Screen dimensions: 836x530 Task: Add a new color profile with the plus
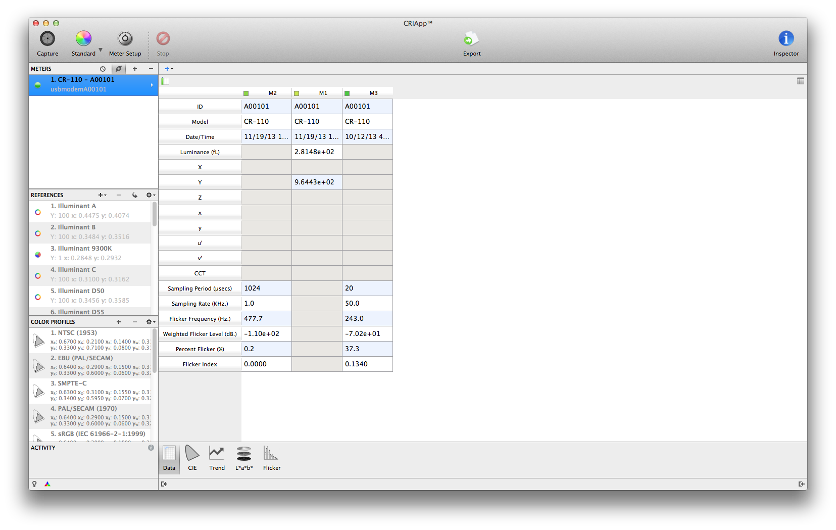[119, 322]
